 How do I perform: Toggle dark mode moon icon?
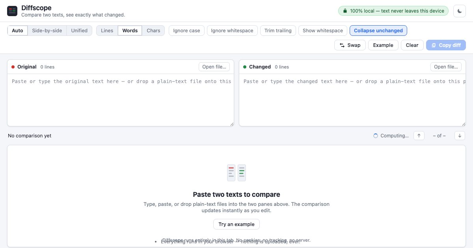460,11
